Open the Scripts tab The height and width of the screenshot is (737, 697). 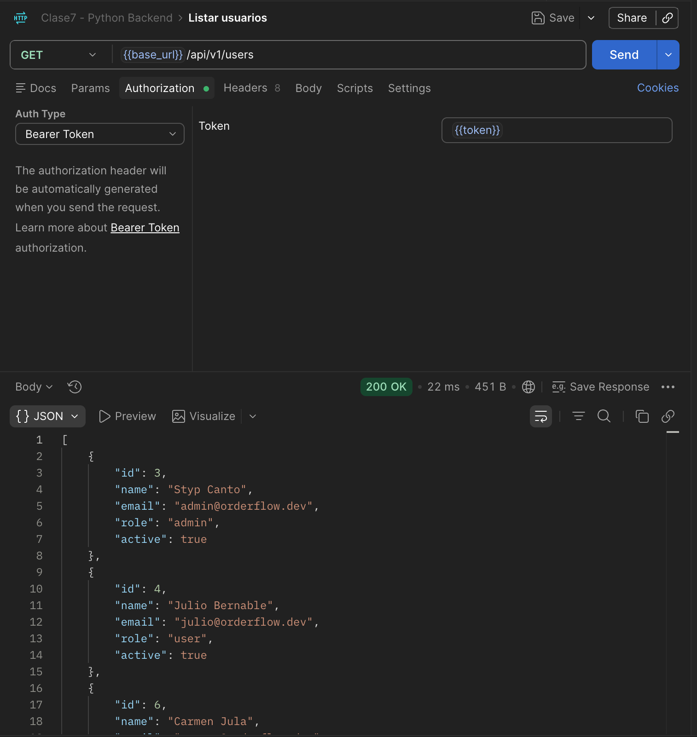(355, 88)
